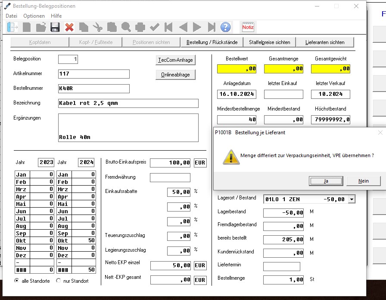Open the Datei menu
The width and height of the screenshot is (386, 300).
pos(11,16)
